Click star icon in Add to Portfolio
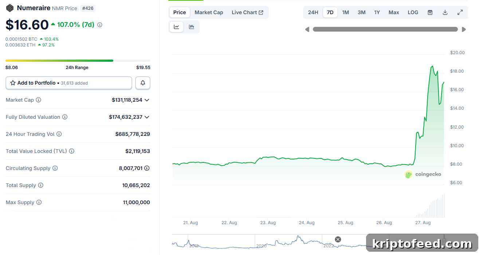This screenshot has width=479, height=255. (x=13, y=83)
